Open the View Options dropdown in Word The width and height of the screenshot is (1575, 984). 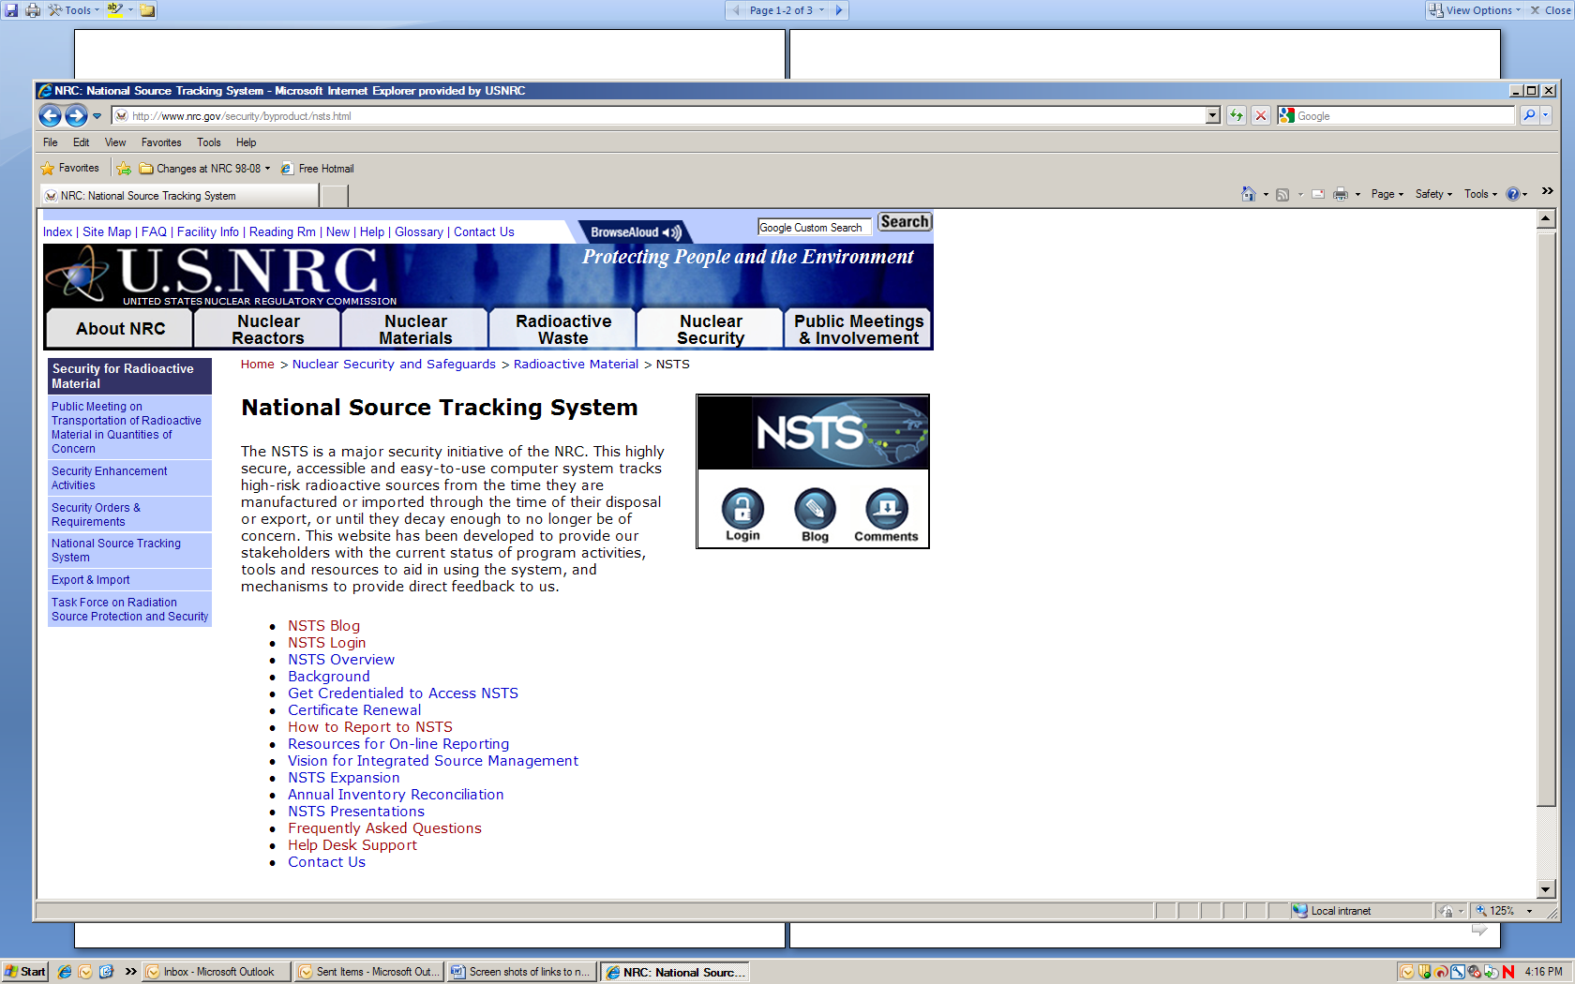[x=1474, y=10]
